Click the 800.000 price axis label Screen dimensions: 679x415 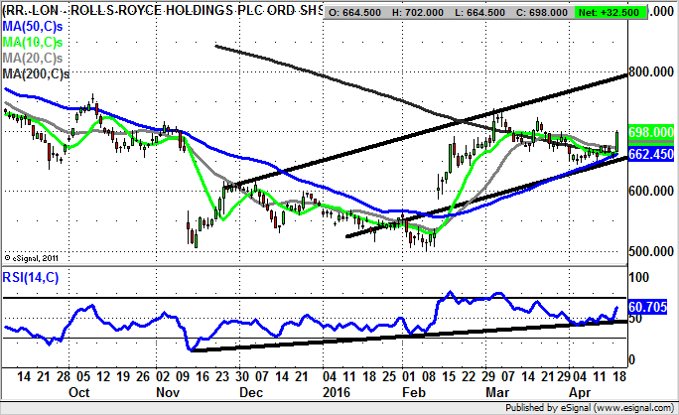click(x=651, y=72)
